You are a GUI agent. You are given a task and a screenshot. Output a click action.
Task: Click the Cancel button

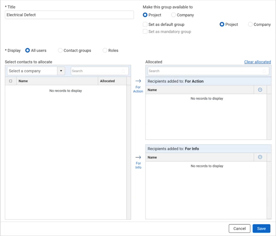coord(239,228)
